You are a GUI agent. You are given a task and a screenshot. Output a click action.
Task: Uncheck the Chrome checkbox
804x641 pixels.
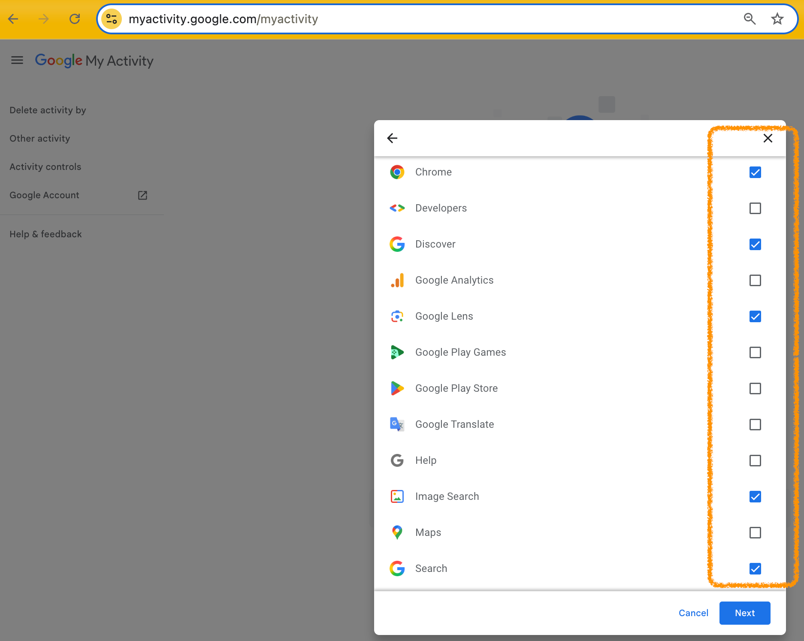(x=755, y=172)
